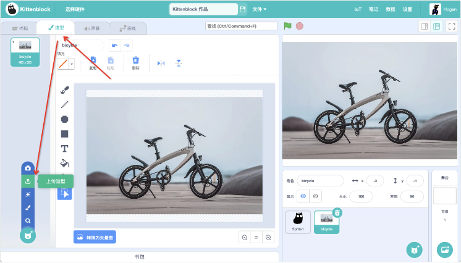Switch the stage to the small layout

point(424,26)
